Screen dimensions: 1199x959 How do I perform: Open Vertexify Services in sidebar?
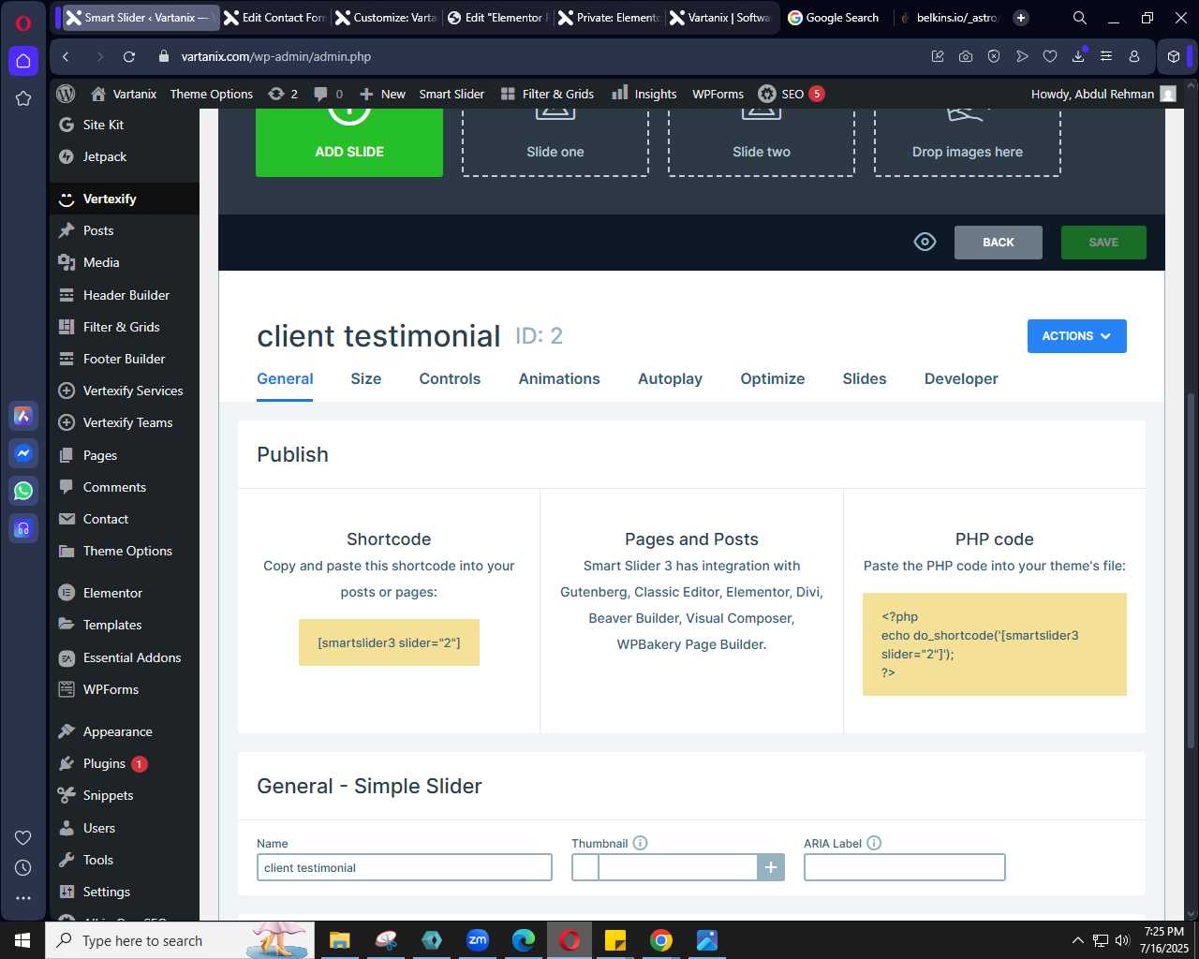(124, 391)
